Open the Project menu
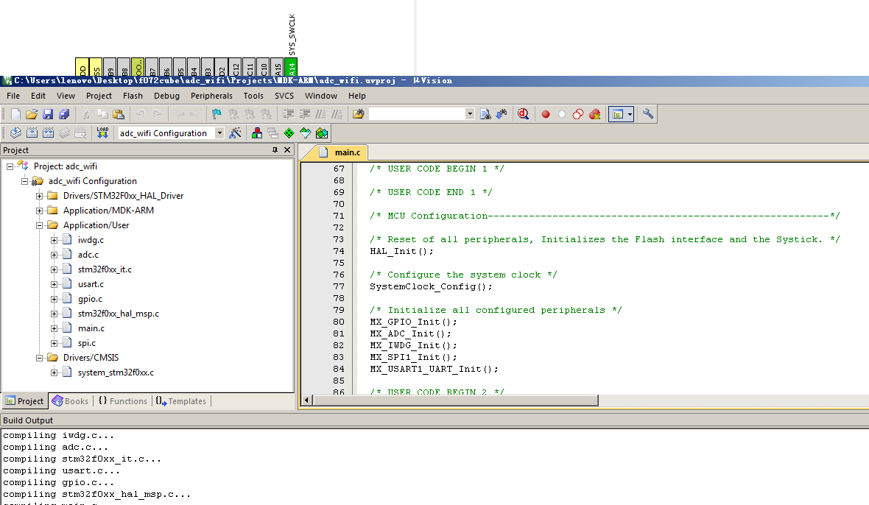Screen dimensions: 869x505 (x=99, y=96)
